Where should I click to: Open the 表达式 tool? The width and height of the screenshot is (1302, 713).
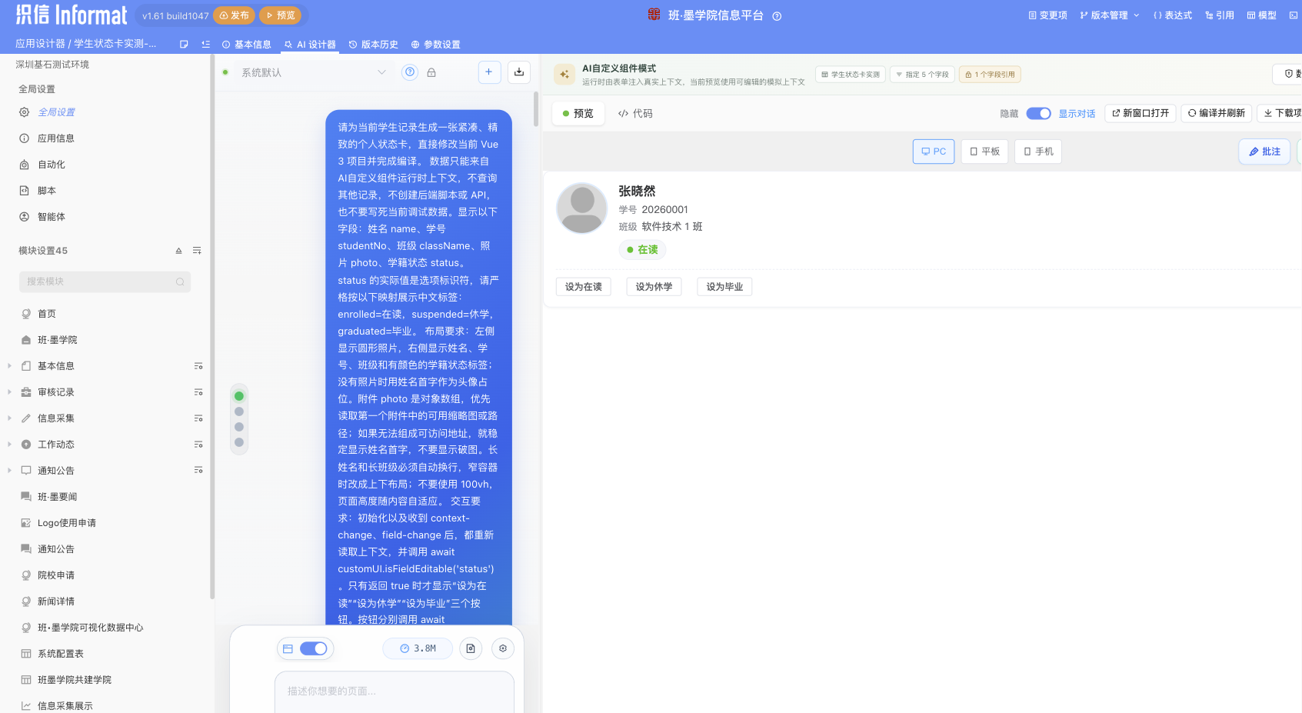tap(1172, 15)
